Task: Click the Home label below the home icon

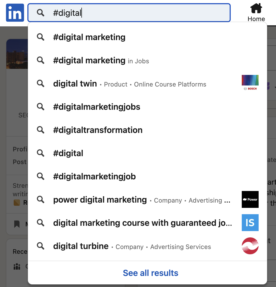Action: click(x=256, y=19)
